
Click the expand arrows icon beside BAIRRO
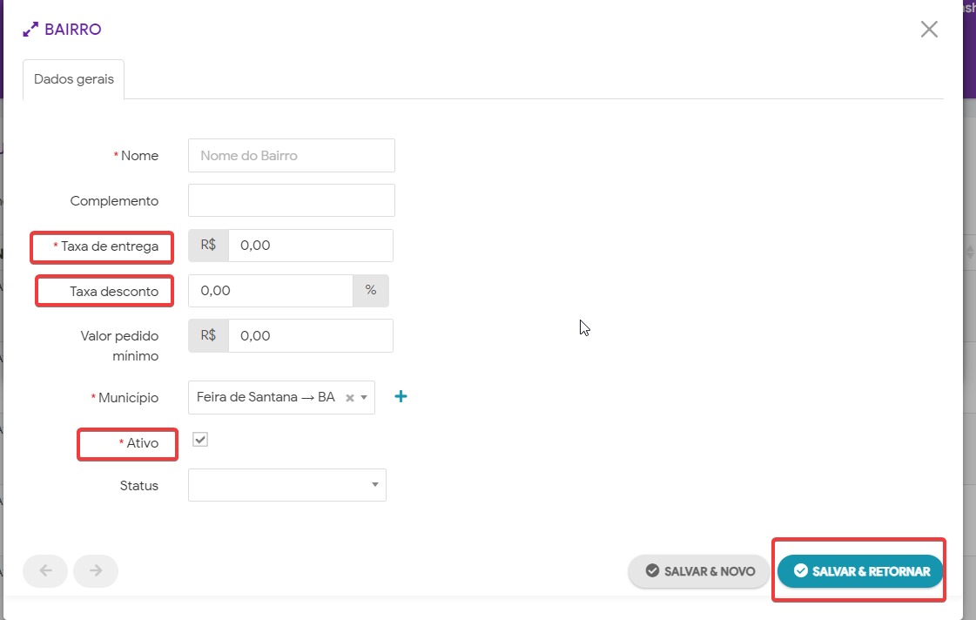pyautogui.click(x=30, y=30)
